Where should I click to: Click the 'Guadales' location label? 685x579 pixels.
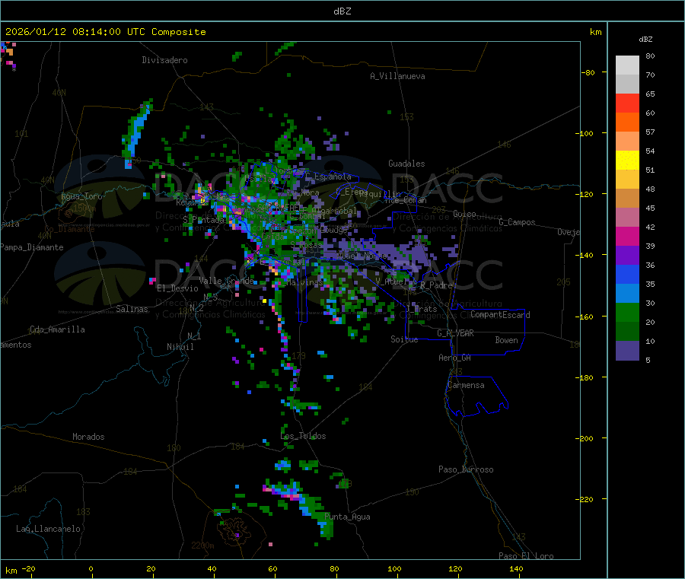tap(406, 164)
